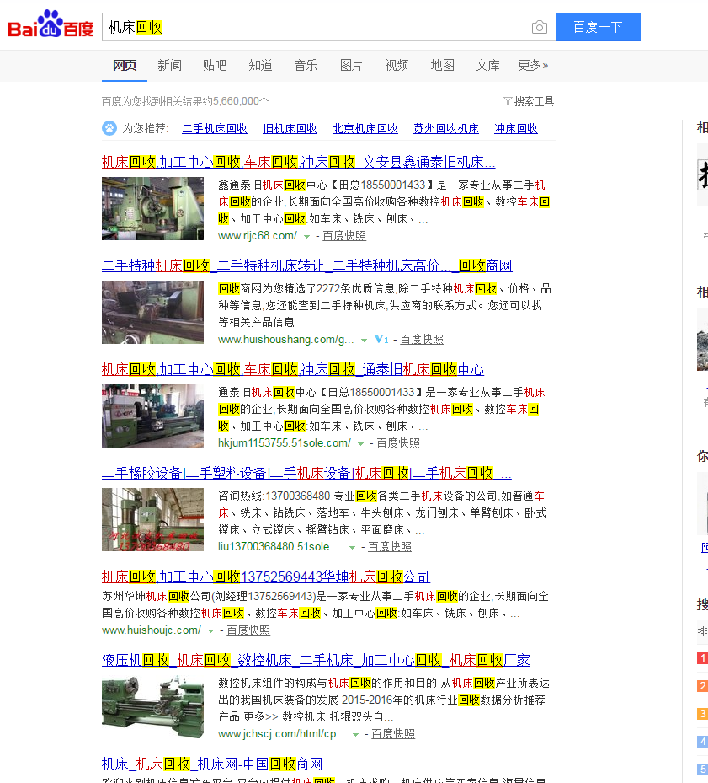Switch to the 音乐 tab

(306, 66)
